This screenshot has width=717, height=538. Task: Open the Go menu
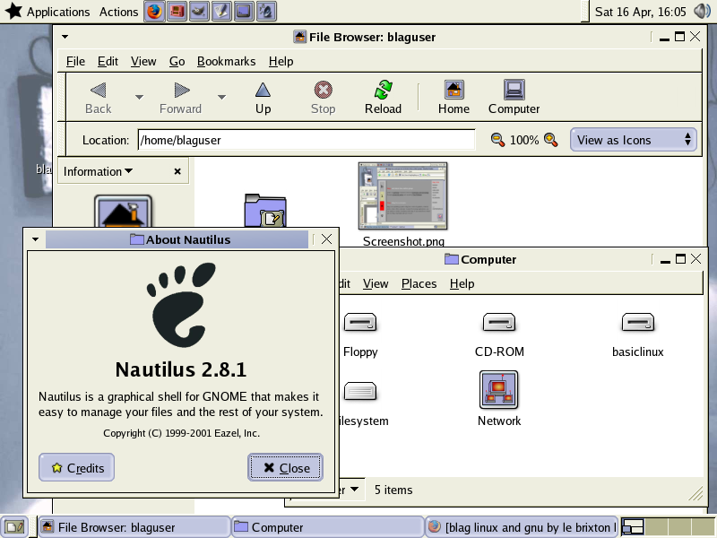coord(177,61)
